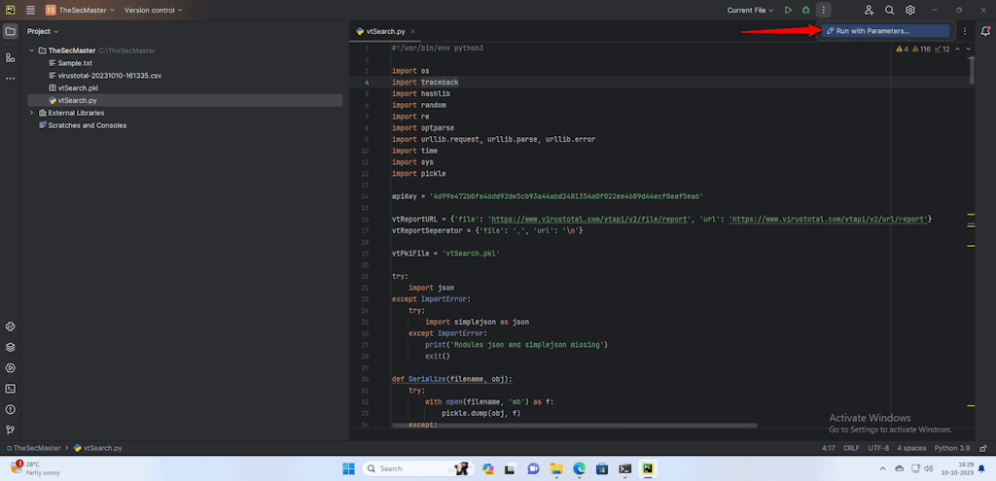Screen dimensions: 996x481
Task: Select Python 3.9 interpreter widget
Action: pos(951,448)
